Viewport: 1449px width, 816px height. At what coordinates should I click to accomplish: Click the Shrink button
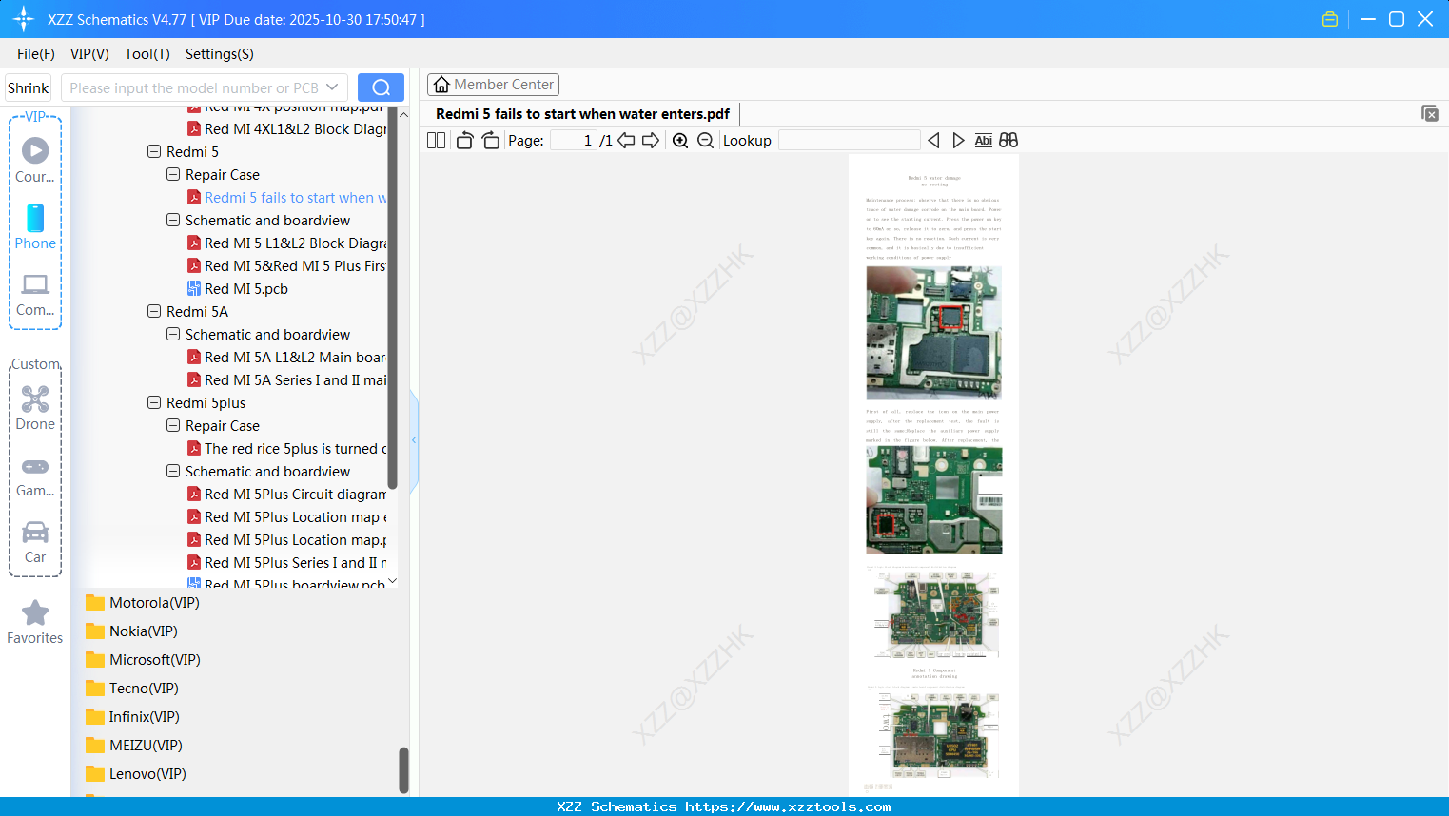[x=29, y=87]
